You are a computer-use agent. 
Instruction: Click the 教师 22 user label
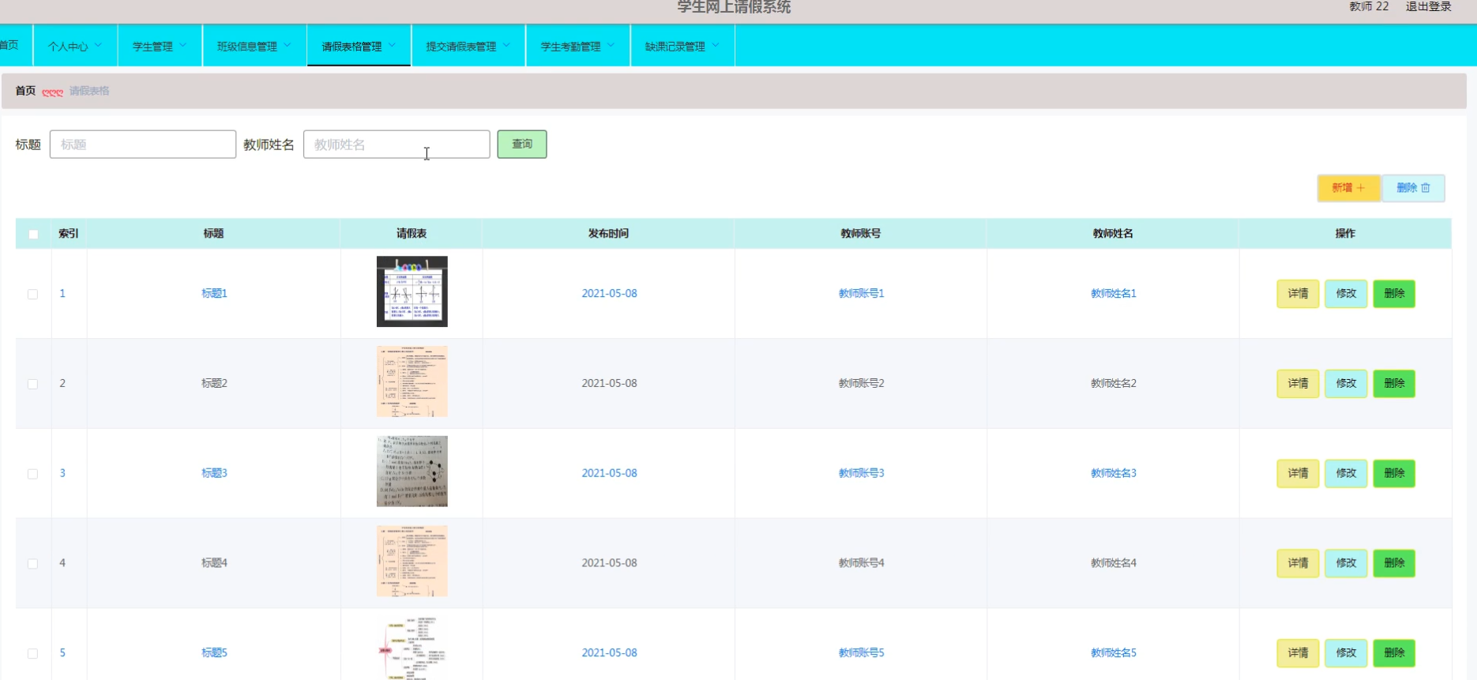(x=1369, y=6)
